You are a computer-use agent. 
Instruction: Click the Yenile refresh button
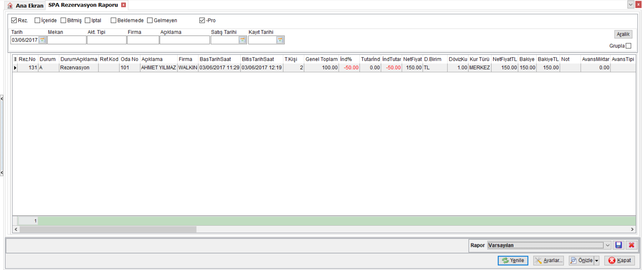(513, 261)
